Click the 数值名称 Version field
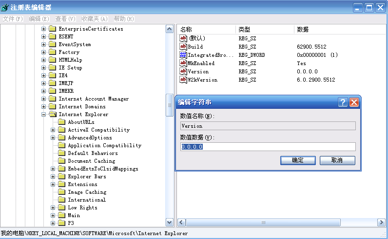The image size is (388, 239). click(x=268, y=126)
